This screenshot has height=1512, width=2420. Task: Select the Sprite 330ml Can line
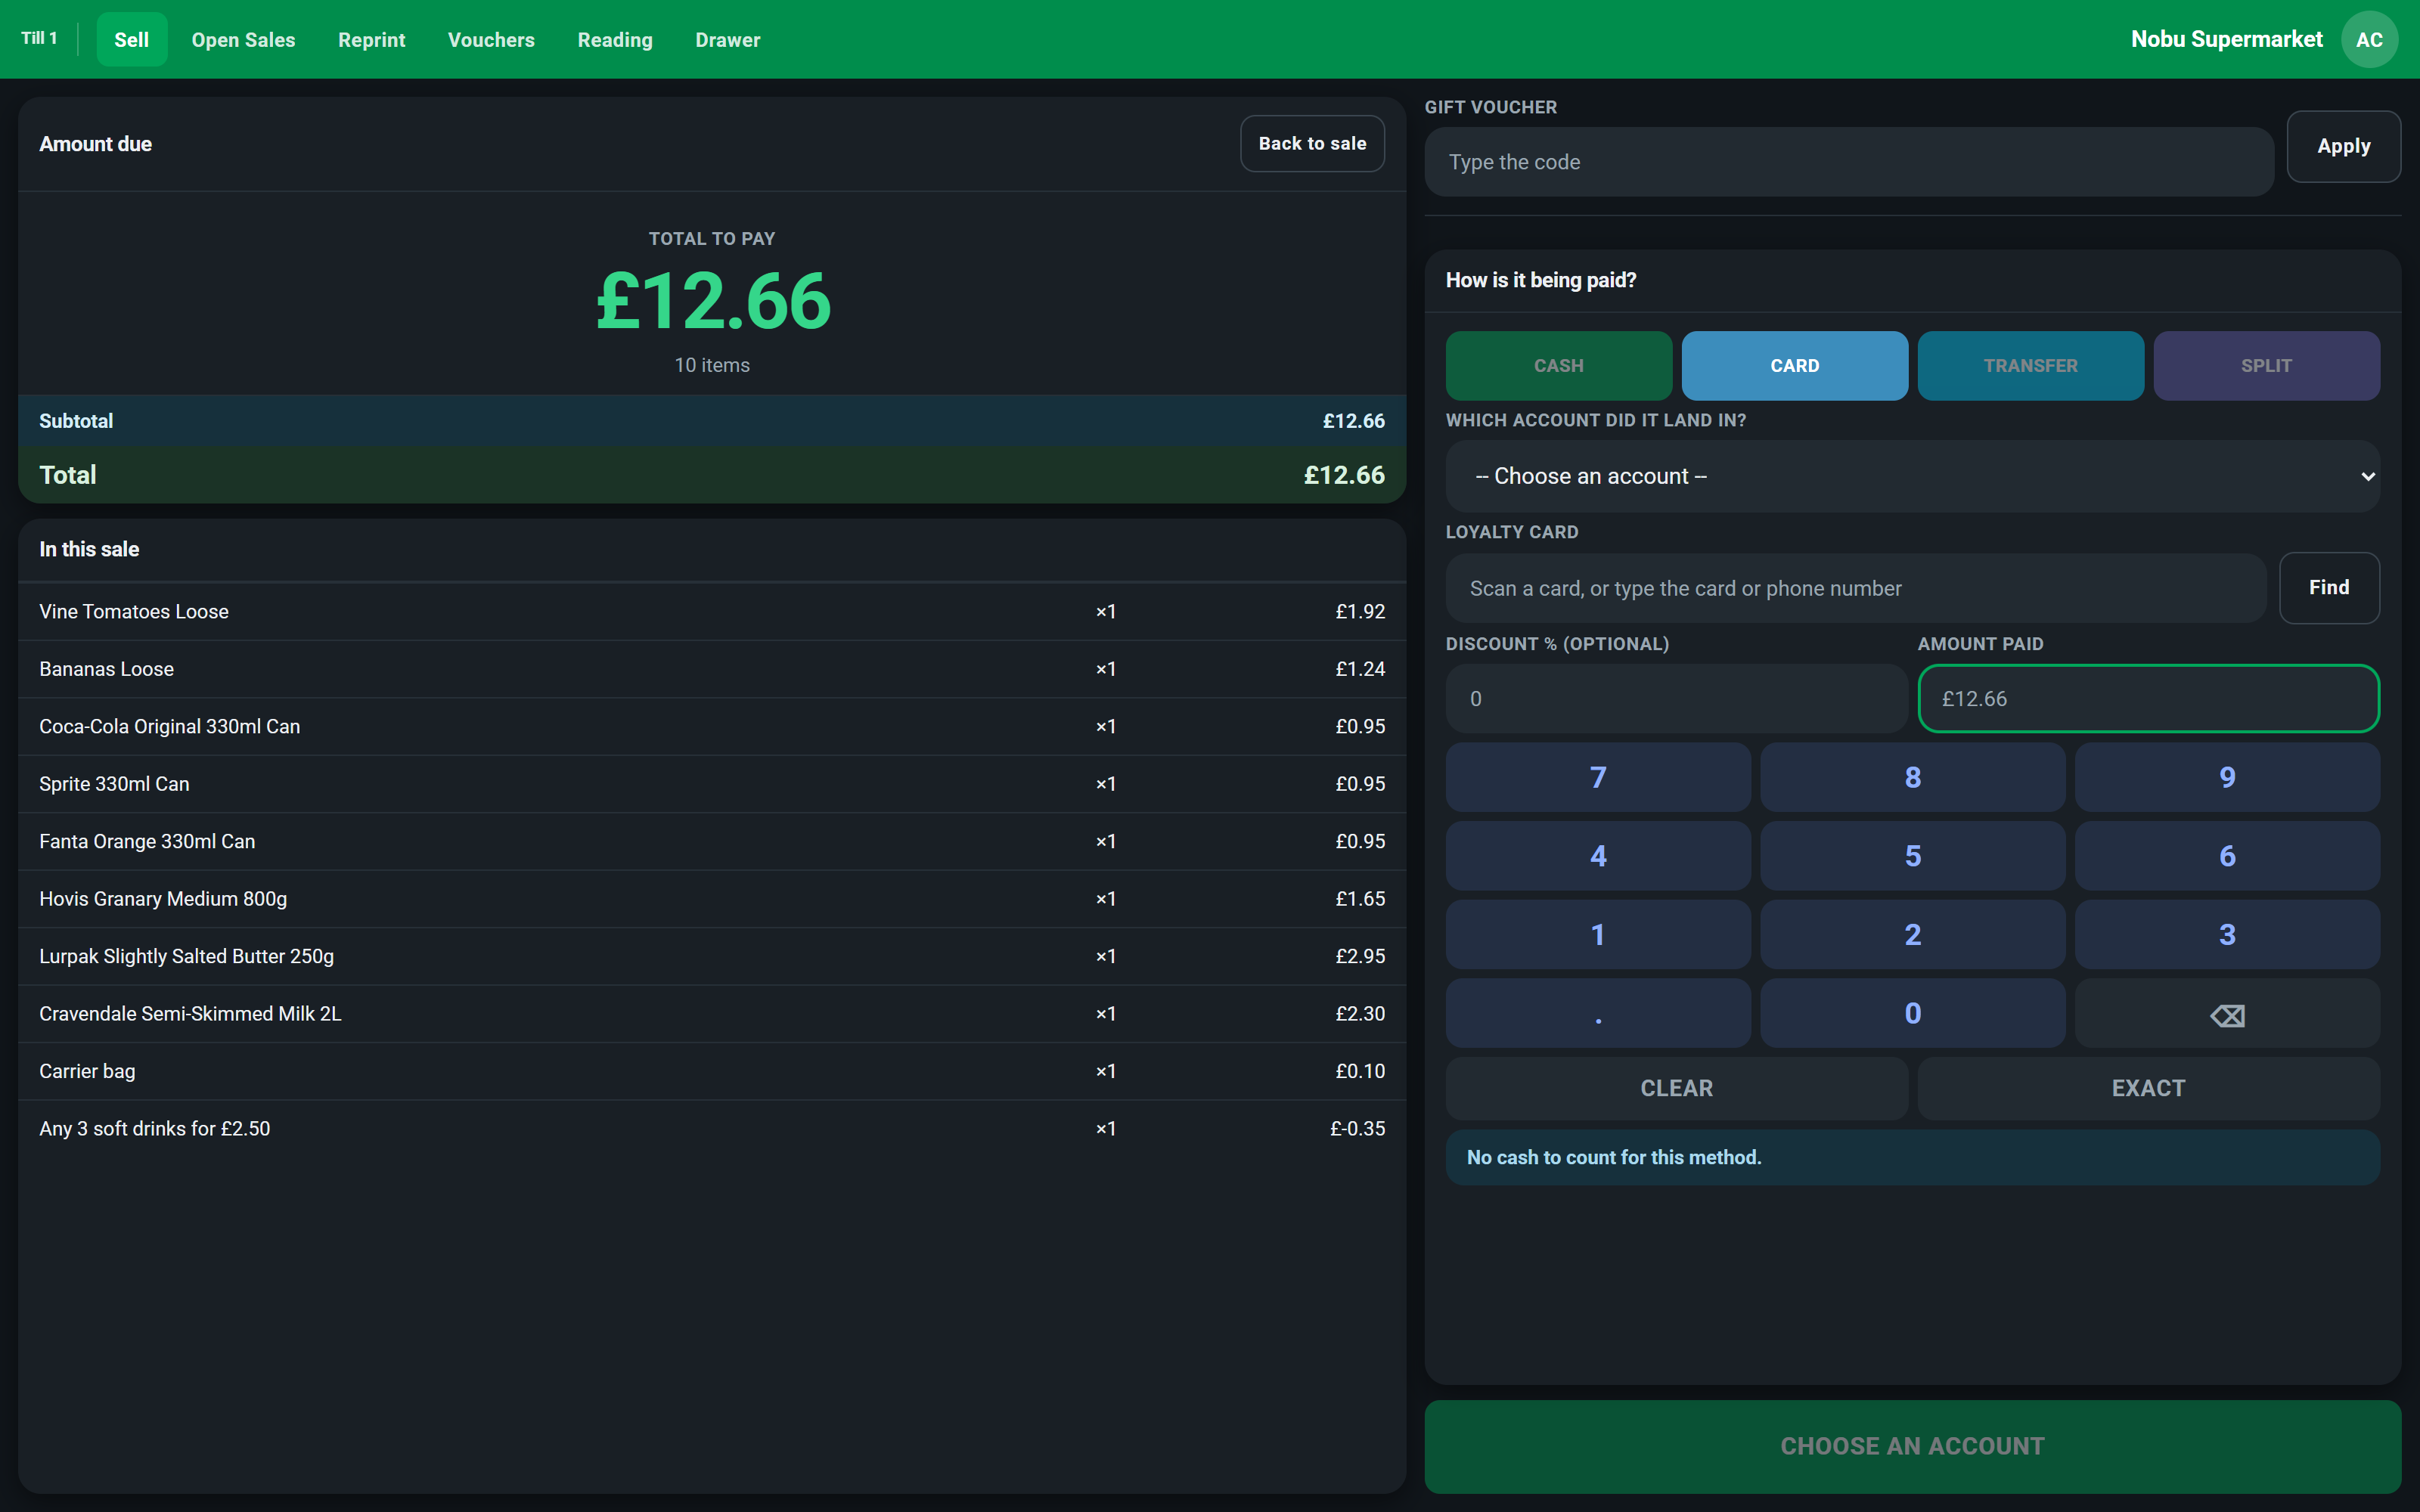(x=712, y=784)
